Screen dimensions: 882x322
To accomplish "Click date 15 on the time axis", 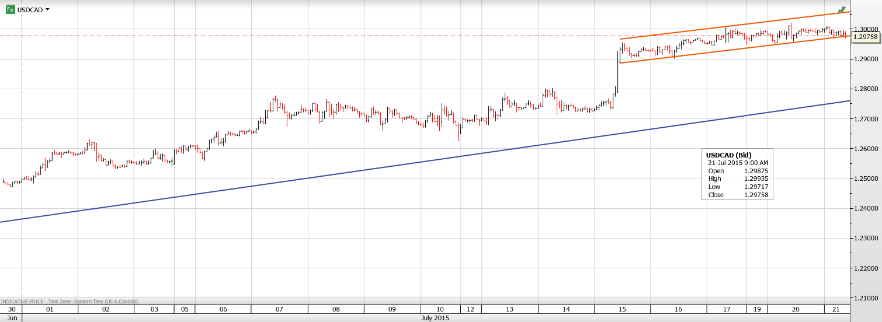I will tap(622, 309).
